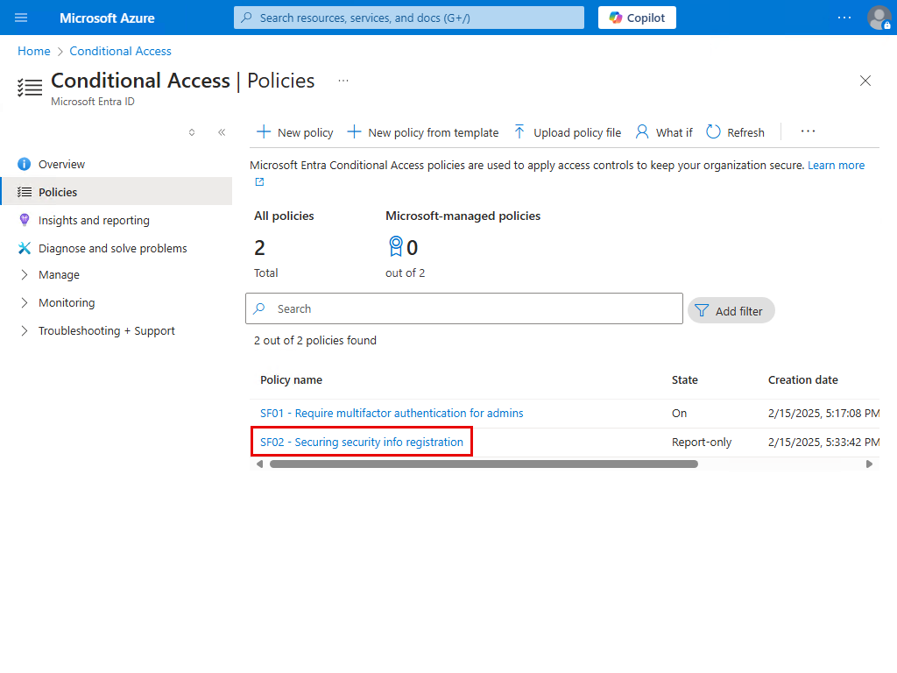The image size is (897, 673).
Task: Click Add filter button
Action: pos(731,311)
